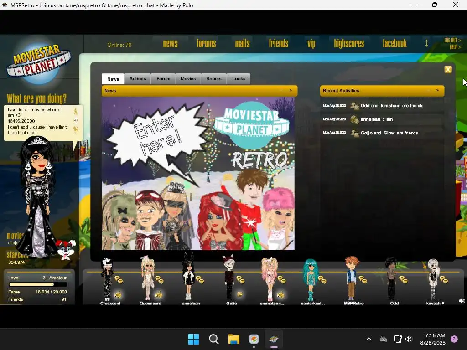The image size is (467, 350).
Task: Click the Enter here news banner image
Action: (198, 174)
